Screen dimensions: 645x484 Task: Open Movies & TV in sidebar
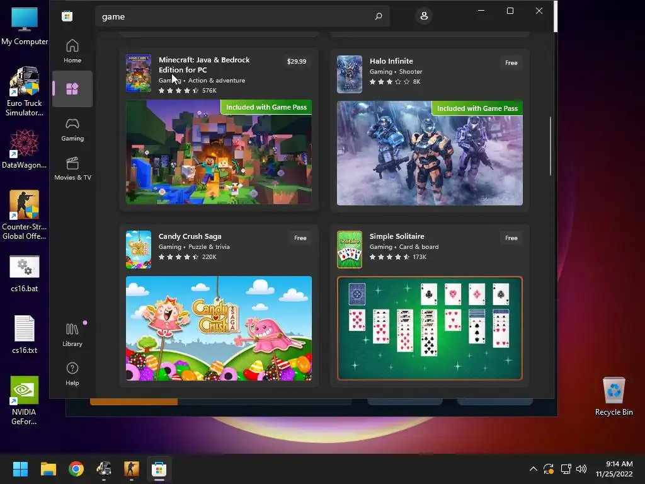point(72,168)
